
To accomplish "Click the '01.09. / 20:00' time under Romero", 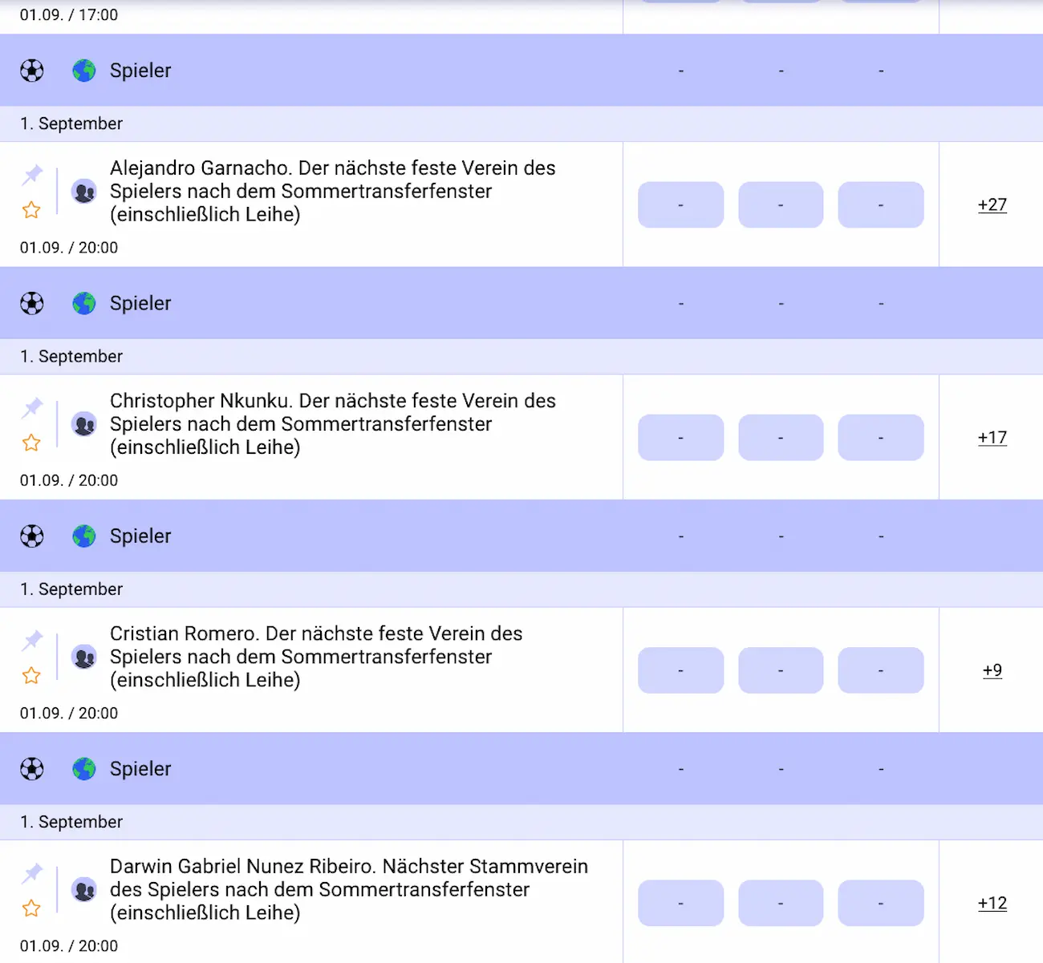I will tap(69, 713).
